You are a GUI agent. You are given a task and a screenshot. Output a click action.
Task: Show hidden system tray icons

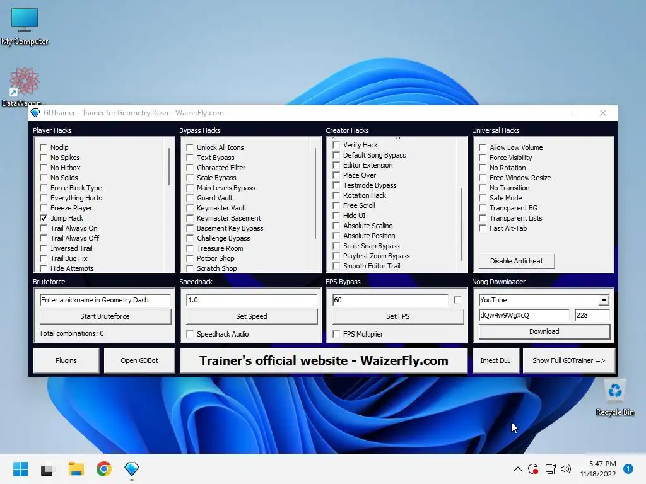[517, 469]
